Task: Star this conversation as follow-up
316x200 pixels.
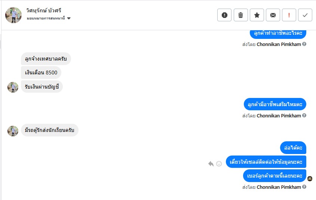Action: 257,15
